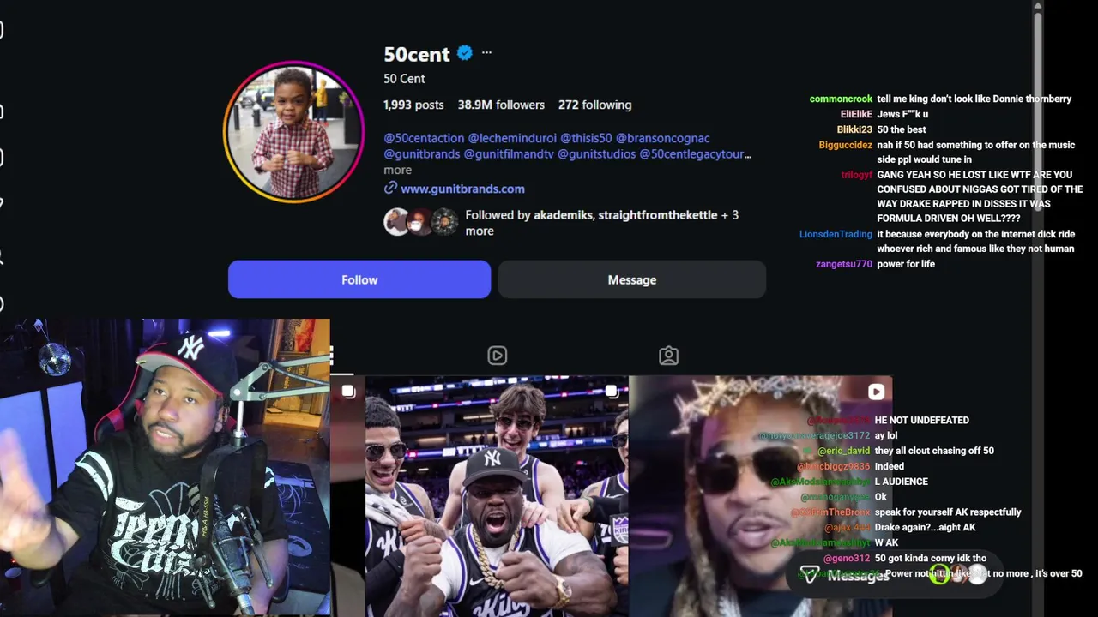The width and height of the screenshot is (1098, 617).
Task: Open the @50centaction mention link
Action: pos(424,138)
